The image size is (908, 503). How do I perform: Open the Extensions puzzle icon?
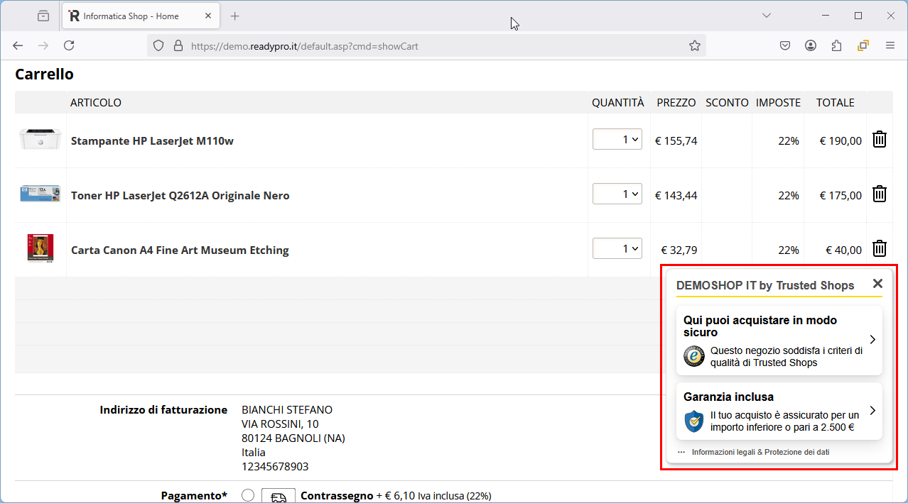[x=836, y=45]
